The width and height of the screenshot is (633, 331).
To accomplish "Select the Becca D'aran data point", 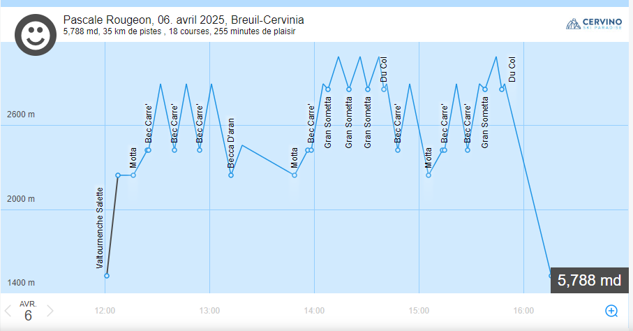I will pyautogui.click(x=231, y=175).
